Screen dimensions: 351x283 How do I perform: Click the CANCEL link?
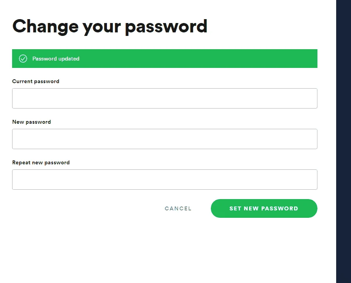coord(178,208)
